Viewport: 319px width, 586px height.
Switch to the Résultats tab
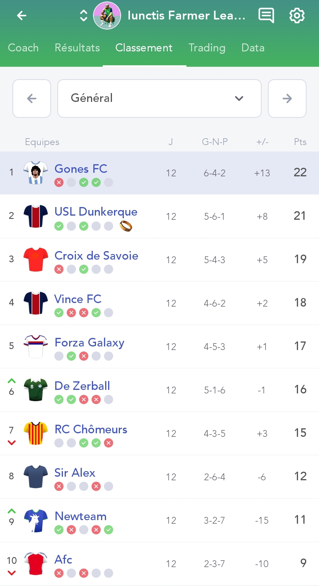(77, 48)
